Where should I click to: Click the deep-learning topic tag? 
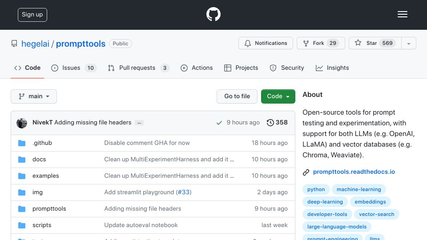325,202
